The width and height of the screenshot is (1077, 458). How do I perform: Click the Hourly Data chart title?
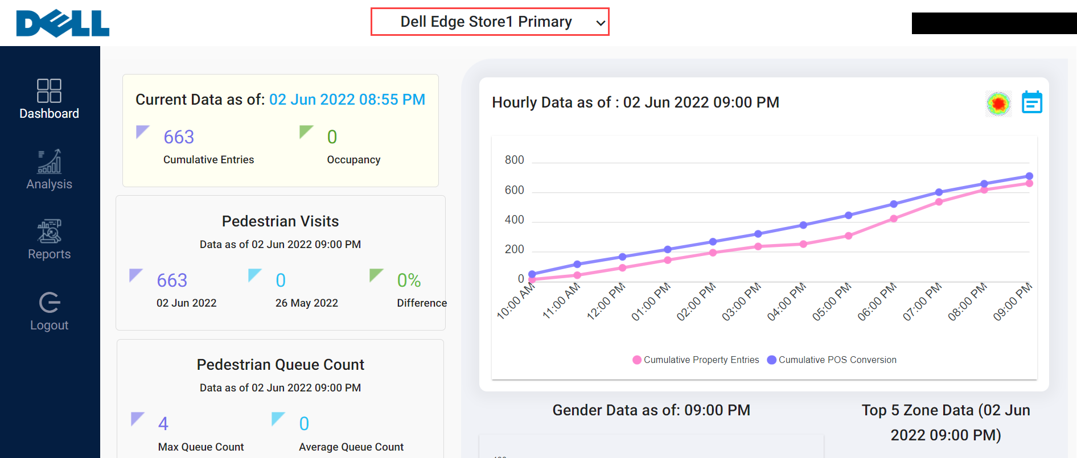coord(636,102)
